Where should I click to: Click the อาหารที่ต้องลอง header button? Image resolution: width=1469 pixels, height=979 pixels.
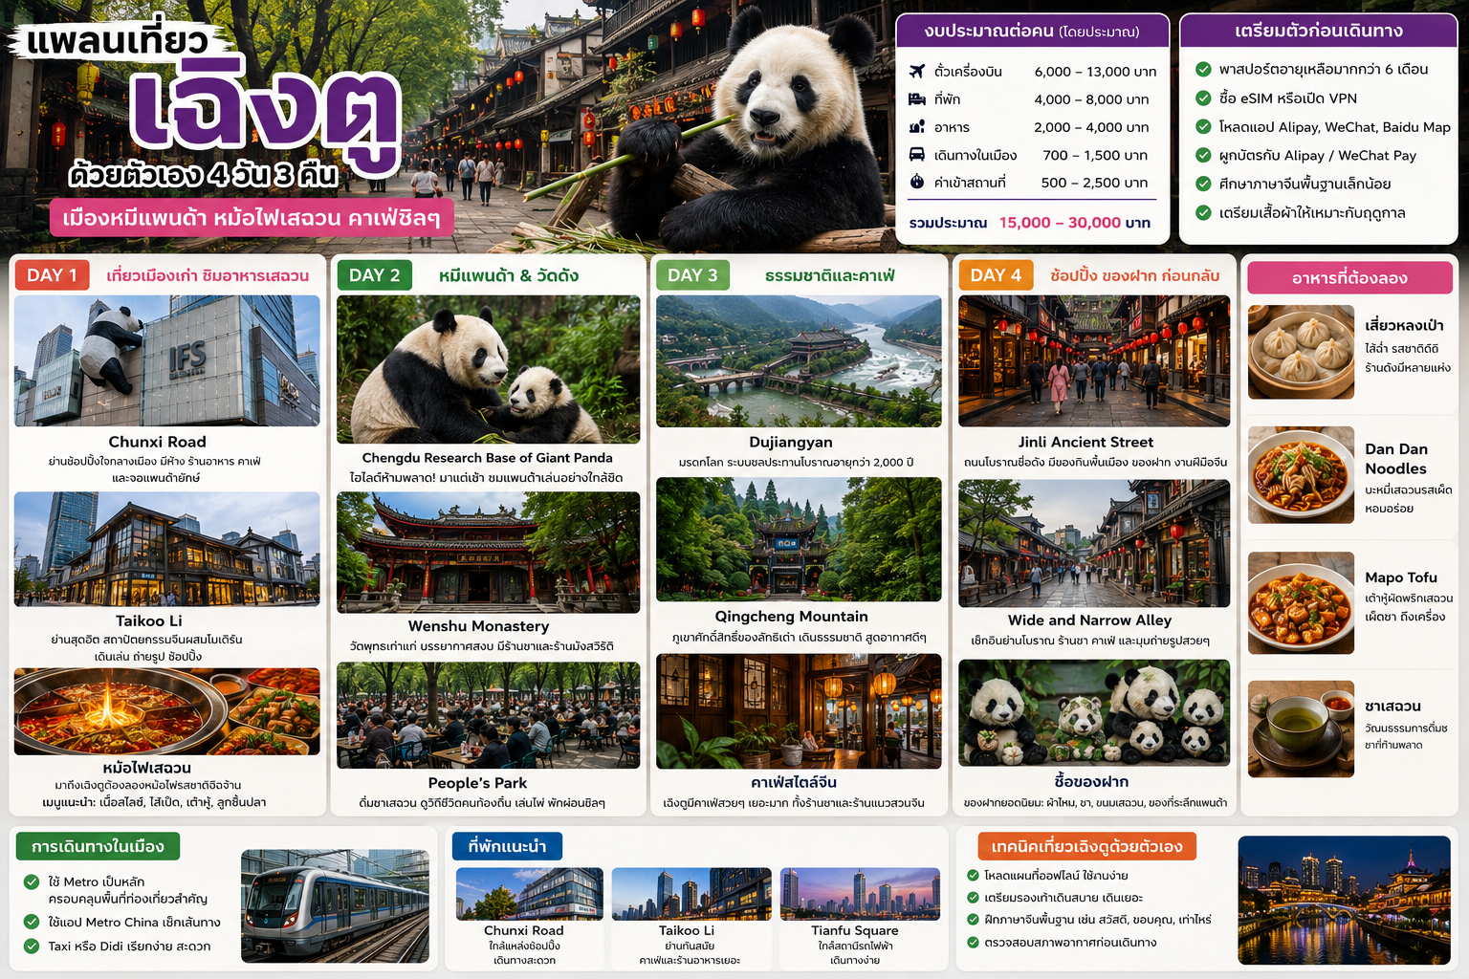[1349, 278]
